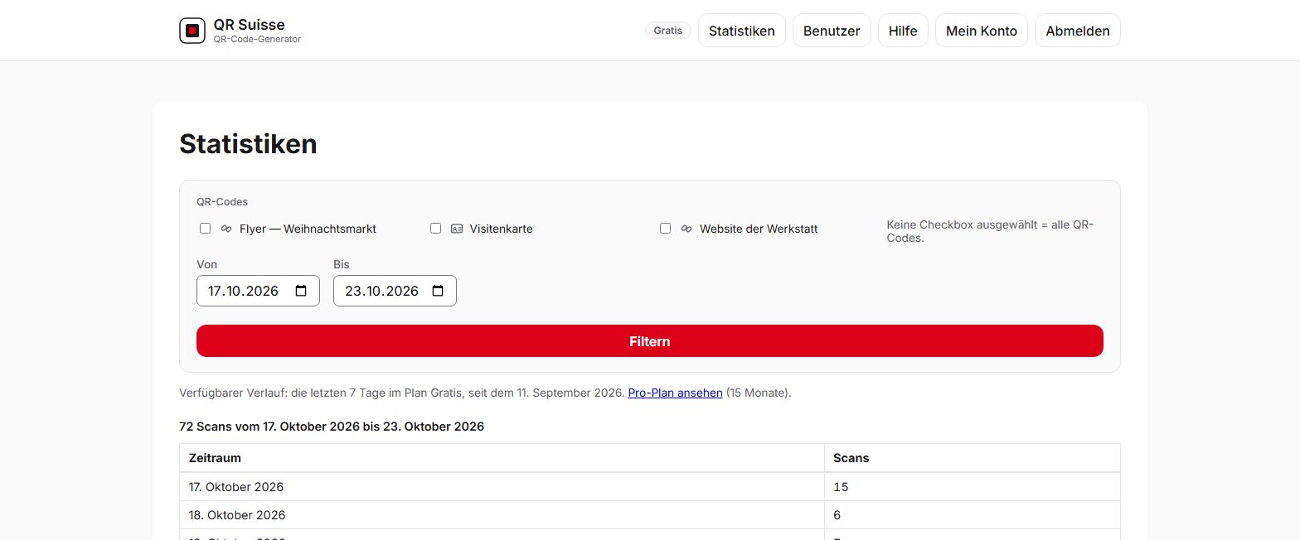This screenshot has width=1300, height=540.
Task: Click the Abmelden button
Action: tap(1078, 31)
